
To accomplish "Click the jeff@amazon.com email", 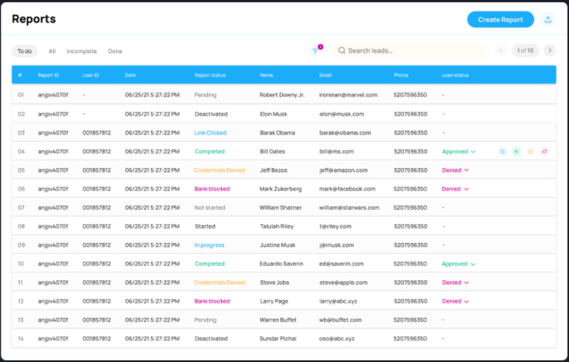I will (x=343, y=170).
